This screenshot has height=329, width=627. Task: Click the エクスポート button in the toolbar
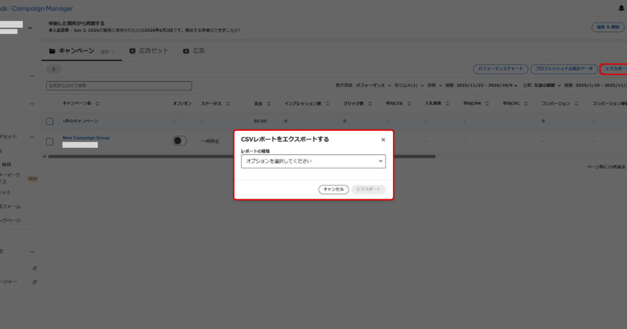pyautogui.click(x=613, y=69)
